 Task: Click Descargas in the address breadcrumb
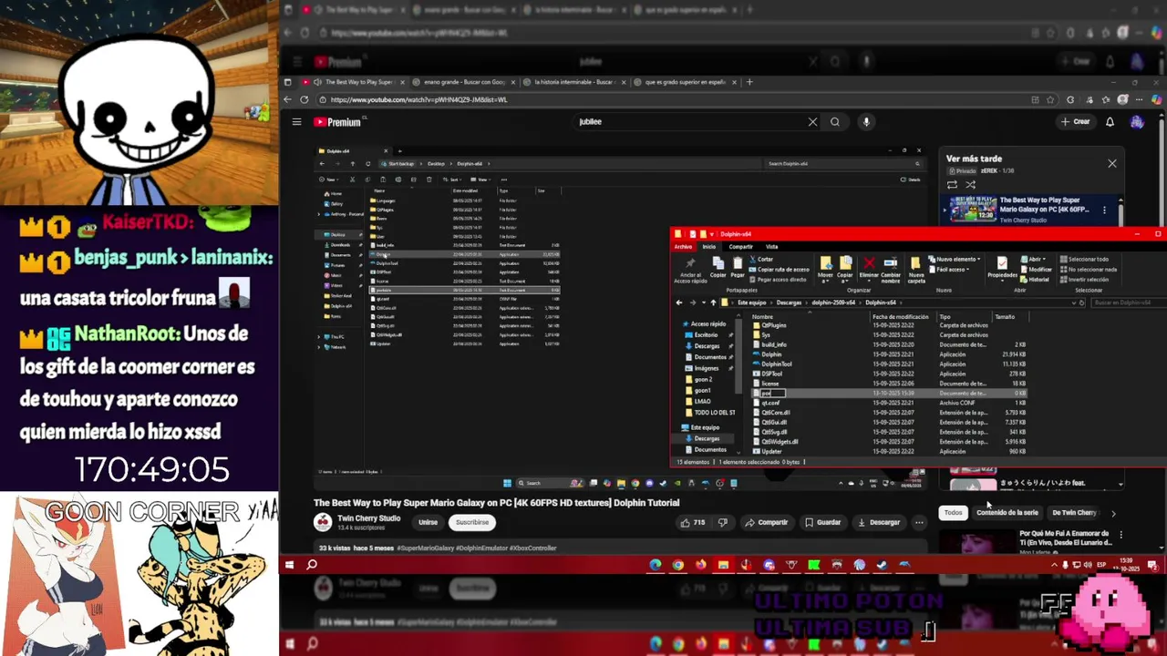789,302
